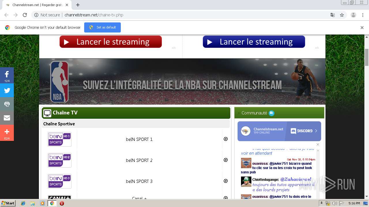Reload the current page

point(25,15)
